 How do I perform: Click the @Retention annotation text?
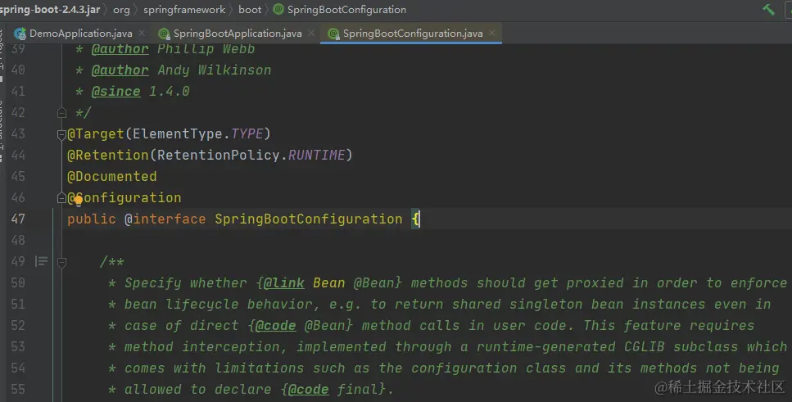click(x=108, y=155)
